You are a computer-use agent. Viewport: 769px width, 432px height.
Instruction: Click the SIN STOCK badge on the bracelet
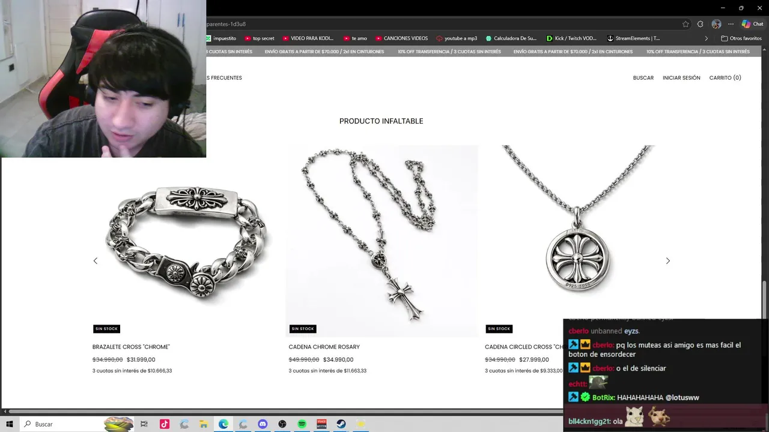(x=106, y=329)
